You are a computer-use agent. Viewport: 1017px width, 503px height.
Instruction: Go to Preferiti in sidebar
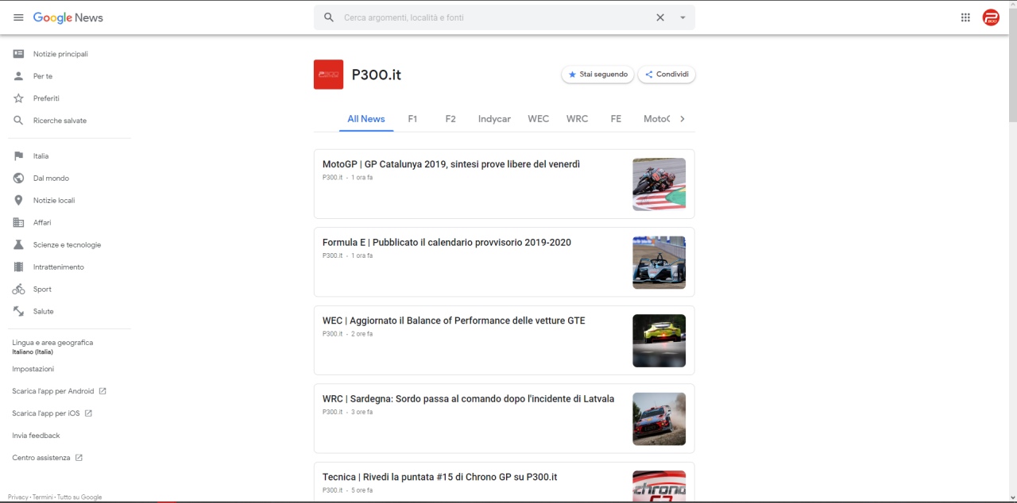coord(46,98)
